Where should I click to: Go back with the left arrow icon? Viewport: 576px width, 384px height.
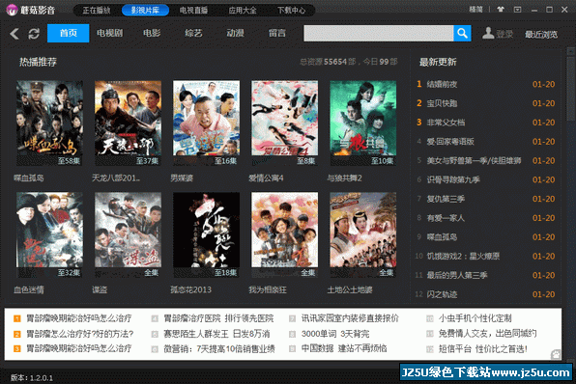14,34
